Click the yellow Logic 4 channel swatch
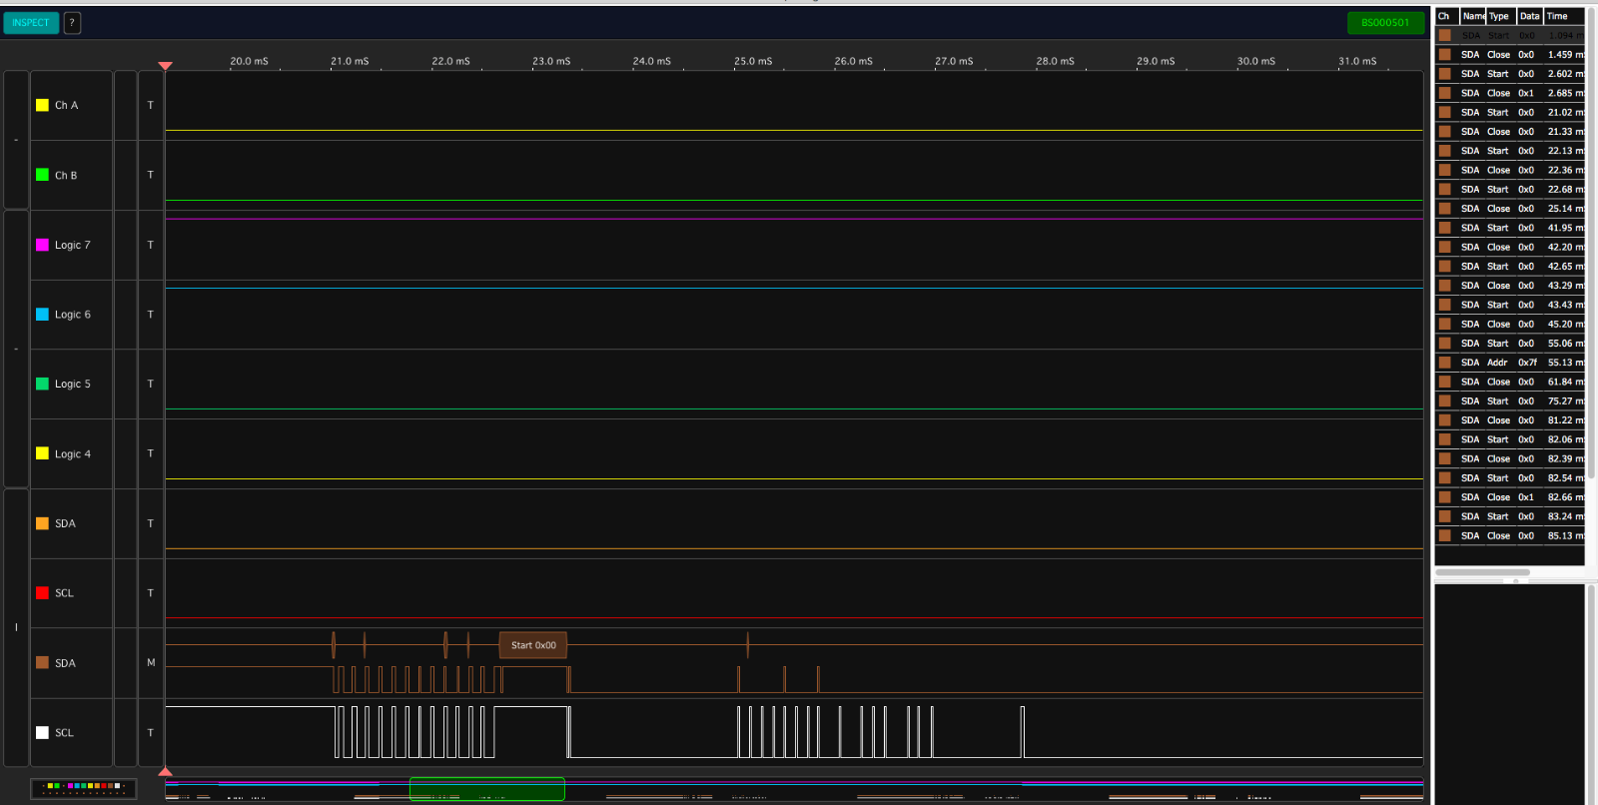Viewport: 1598px width, 805px height. click(42, 453)
